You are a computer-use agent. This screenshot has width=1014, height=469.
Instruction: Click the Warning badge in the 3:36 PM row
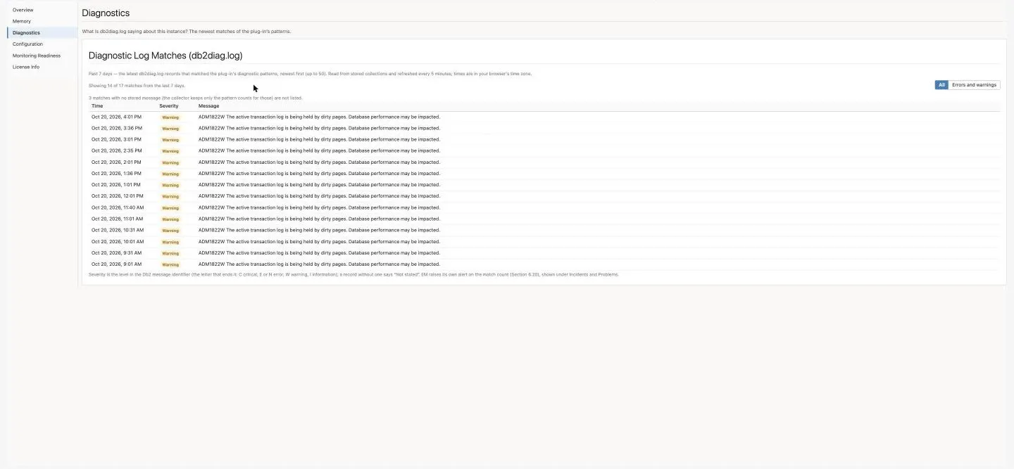(x=170, y=129)
